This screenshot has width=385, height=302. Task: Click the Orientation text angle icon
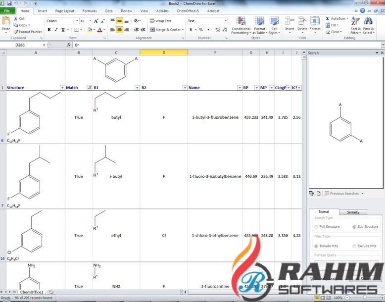pyautogui.click(x=137, y=21)
